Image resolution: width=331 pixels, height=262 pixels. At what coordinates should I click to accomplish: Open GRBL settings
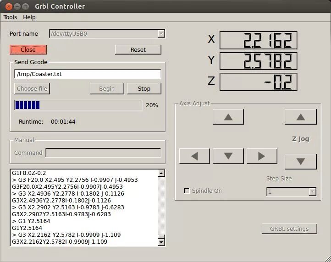289,229
